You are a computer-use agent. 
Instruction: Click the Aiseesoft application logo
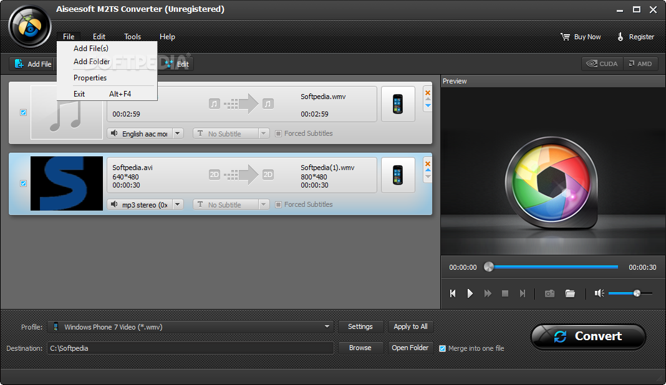[x=30, y=27]
